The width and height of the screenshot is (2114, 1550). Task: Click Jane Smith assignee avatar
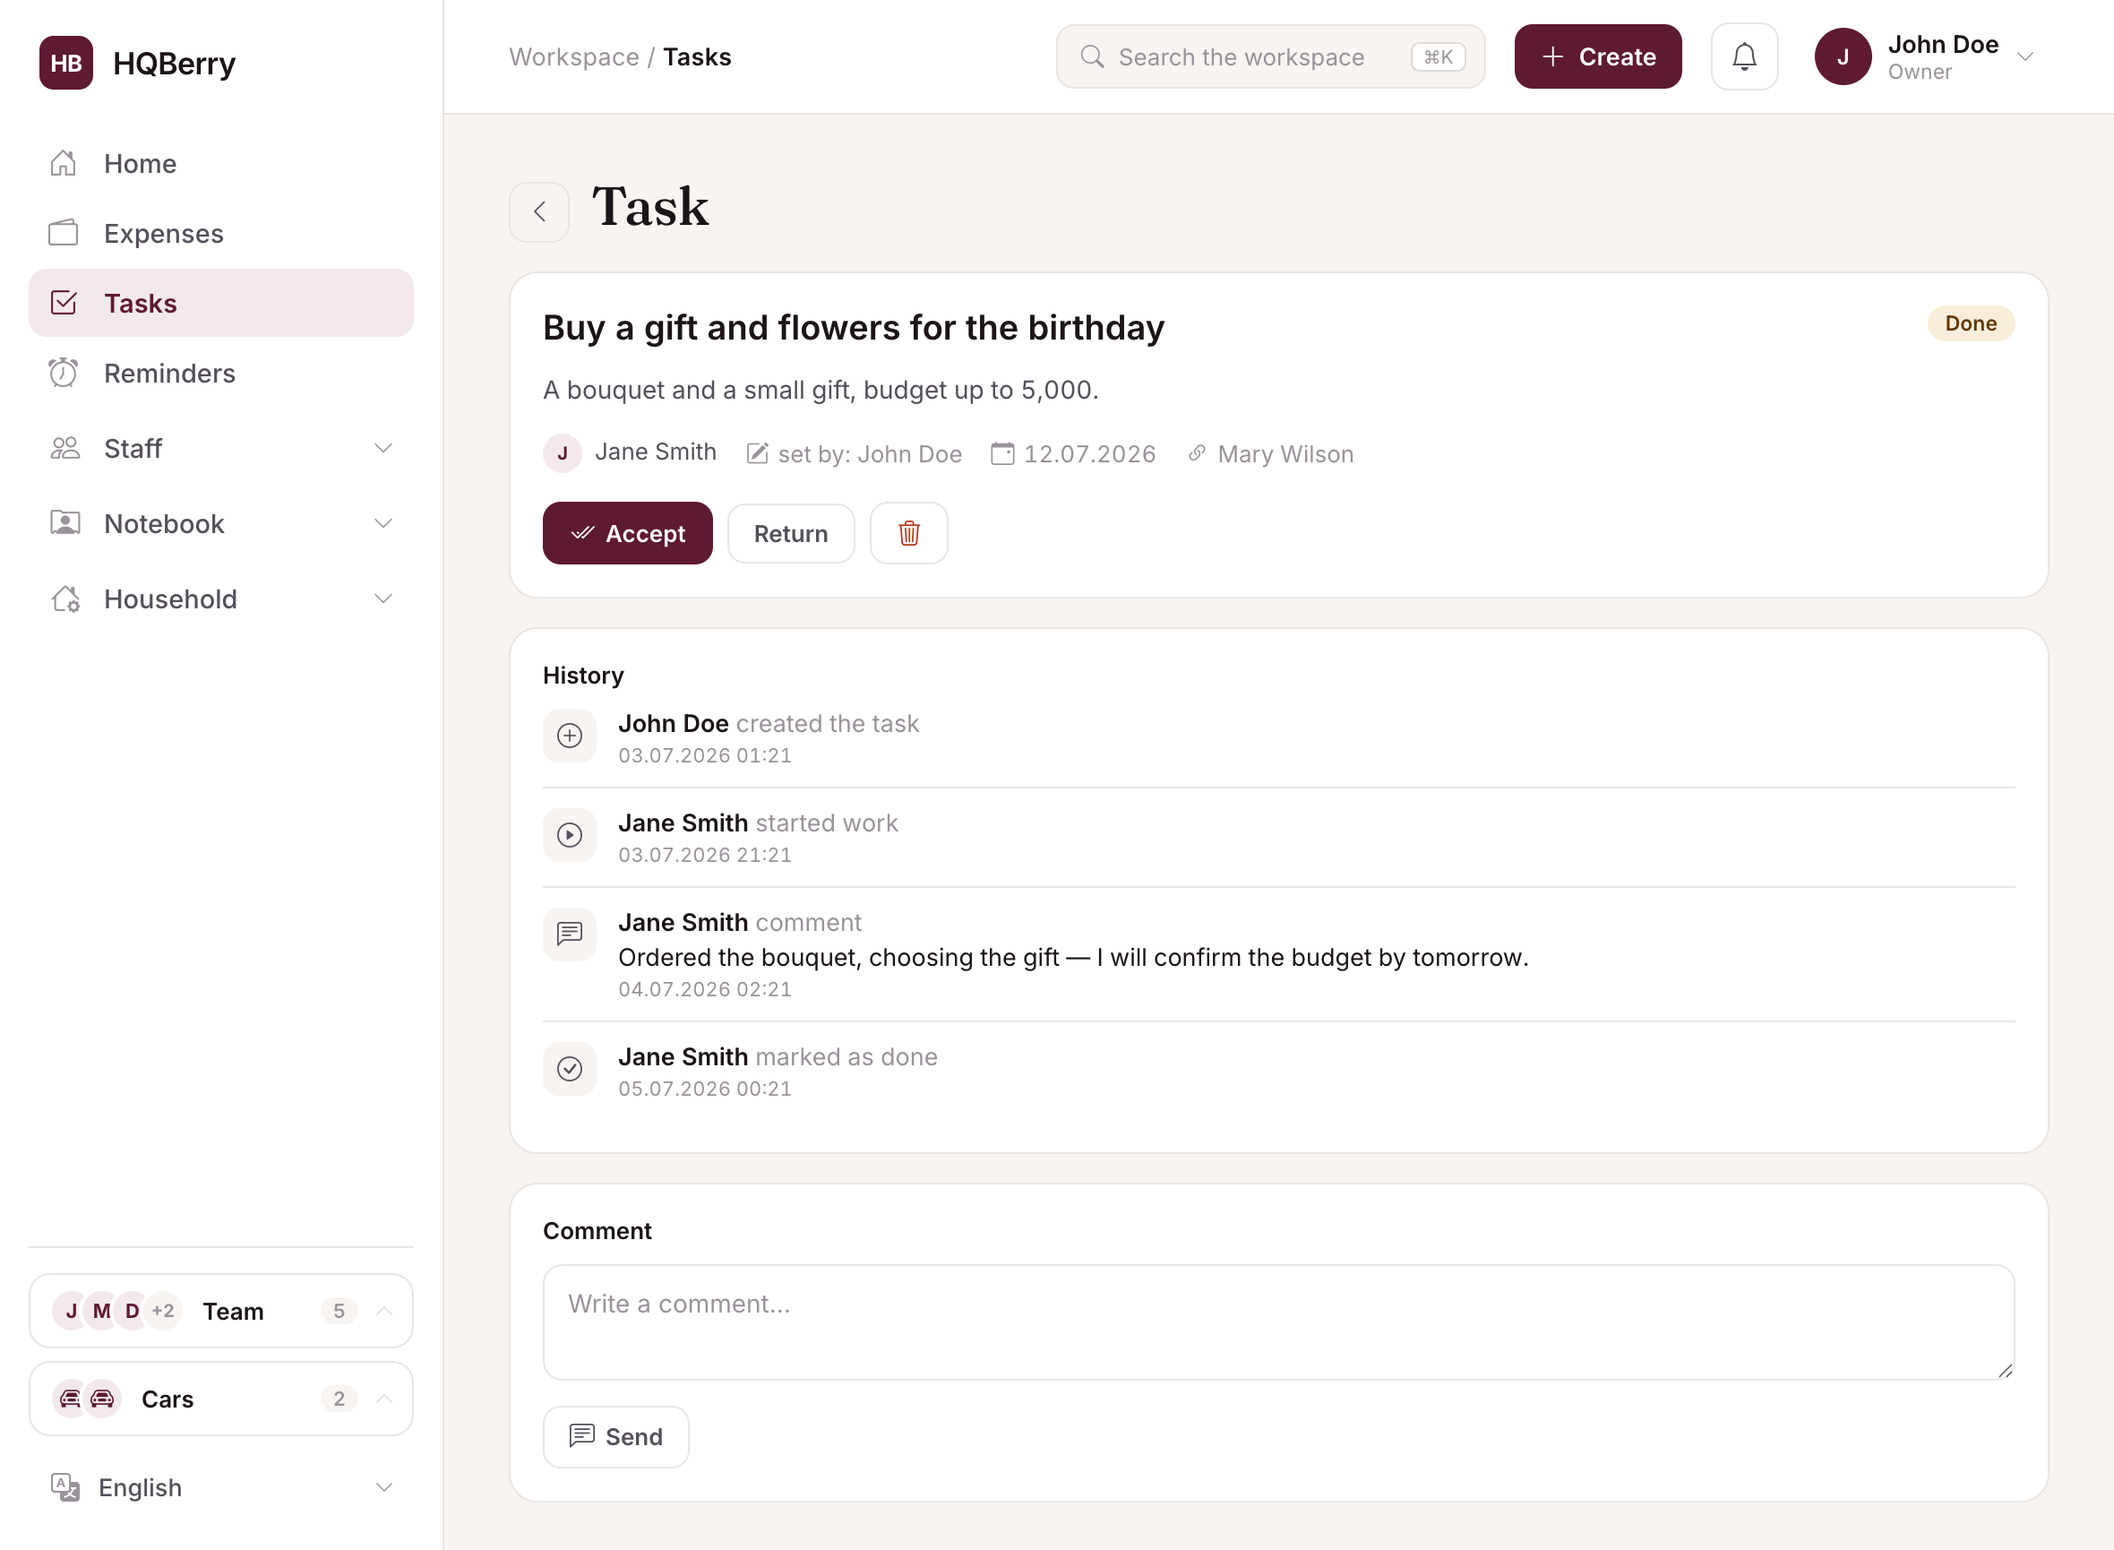coord(562,453)
